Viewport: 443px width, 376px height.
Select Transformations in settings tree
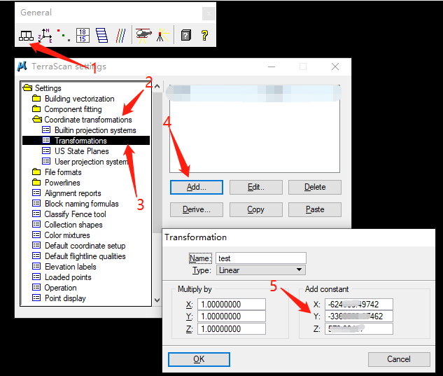86,141
